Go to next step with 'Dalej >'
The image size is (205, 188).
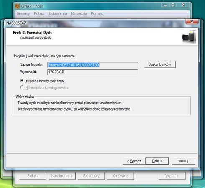tap(157, 161)
